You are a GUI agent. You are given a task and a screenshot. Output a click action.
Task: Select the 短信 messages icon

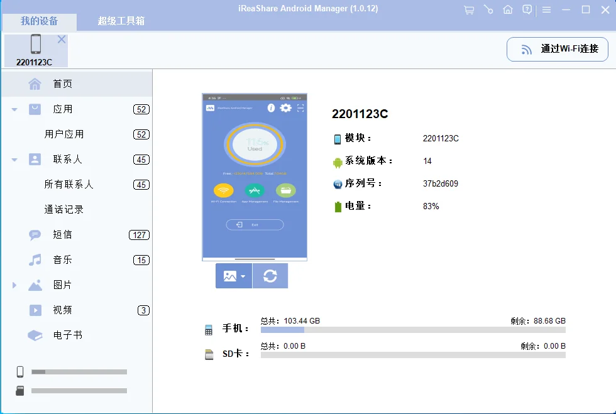35,234
